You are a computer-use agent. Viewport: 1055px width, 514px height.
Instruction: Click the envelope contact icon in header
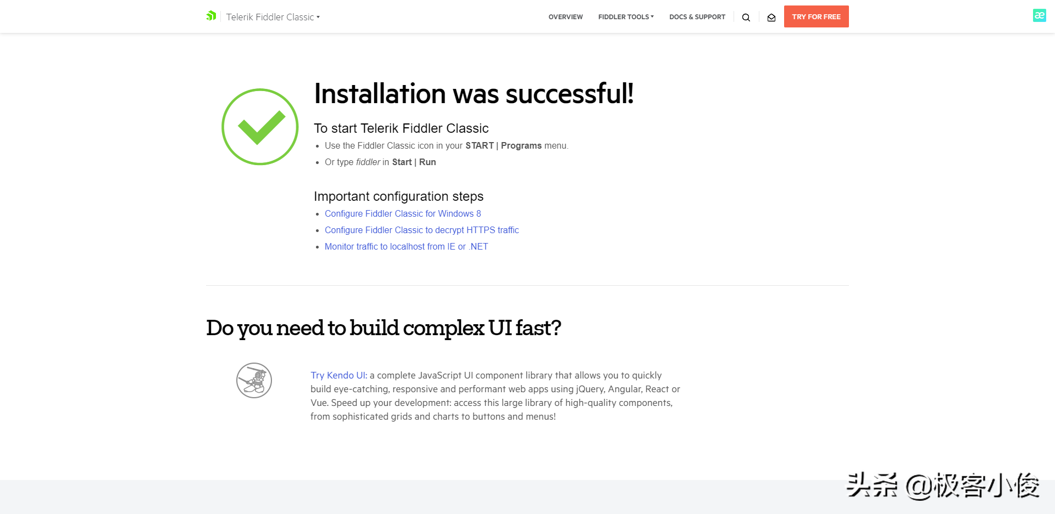[x=771, y=17]
